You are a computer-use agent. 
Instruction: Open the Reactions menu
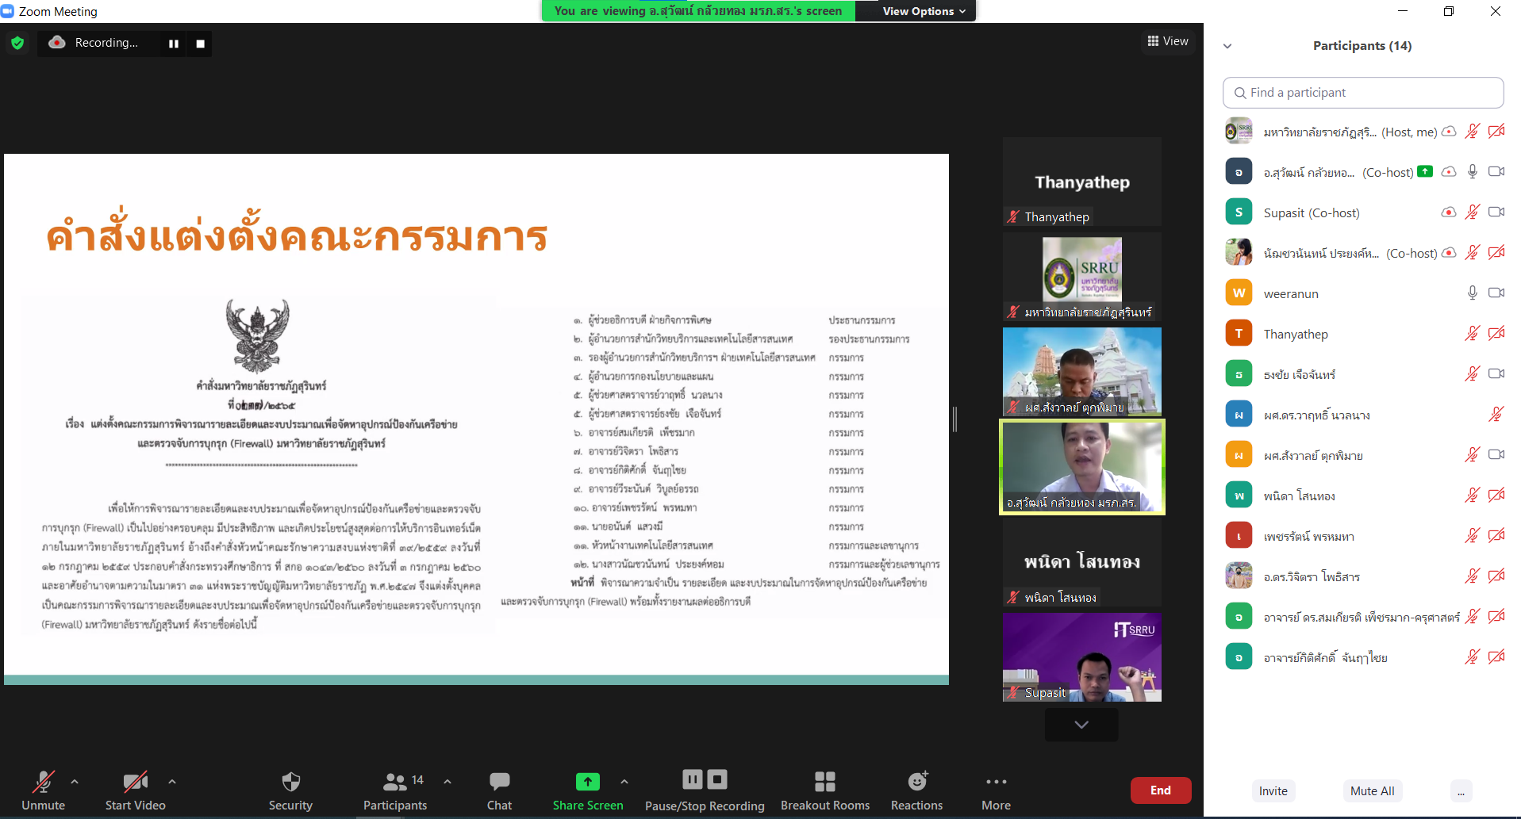[916, 790]
